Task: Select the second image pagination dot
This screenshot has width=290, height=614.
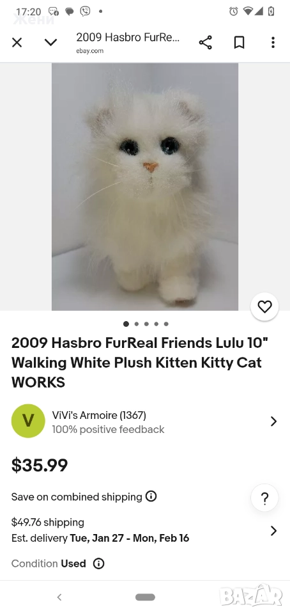Action: (137, 324)
